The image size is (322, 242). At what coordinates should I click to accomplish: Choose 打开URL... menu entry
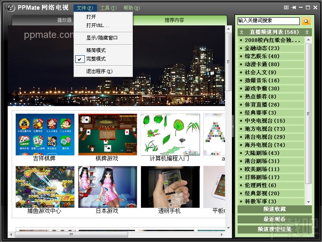[x=103, y=25]
